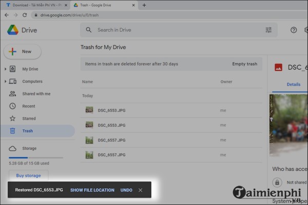Click the Trash bin icon
Screen dimensions: 308x205
(x=12, y=131)
